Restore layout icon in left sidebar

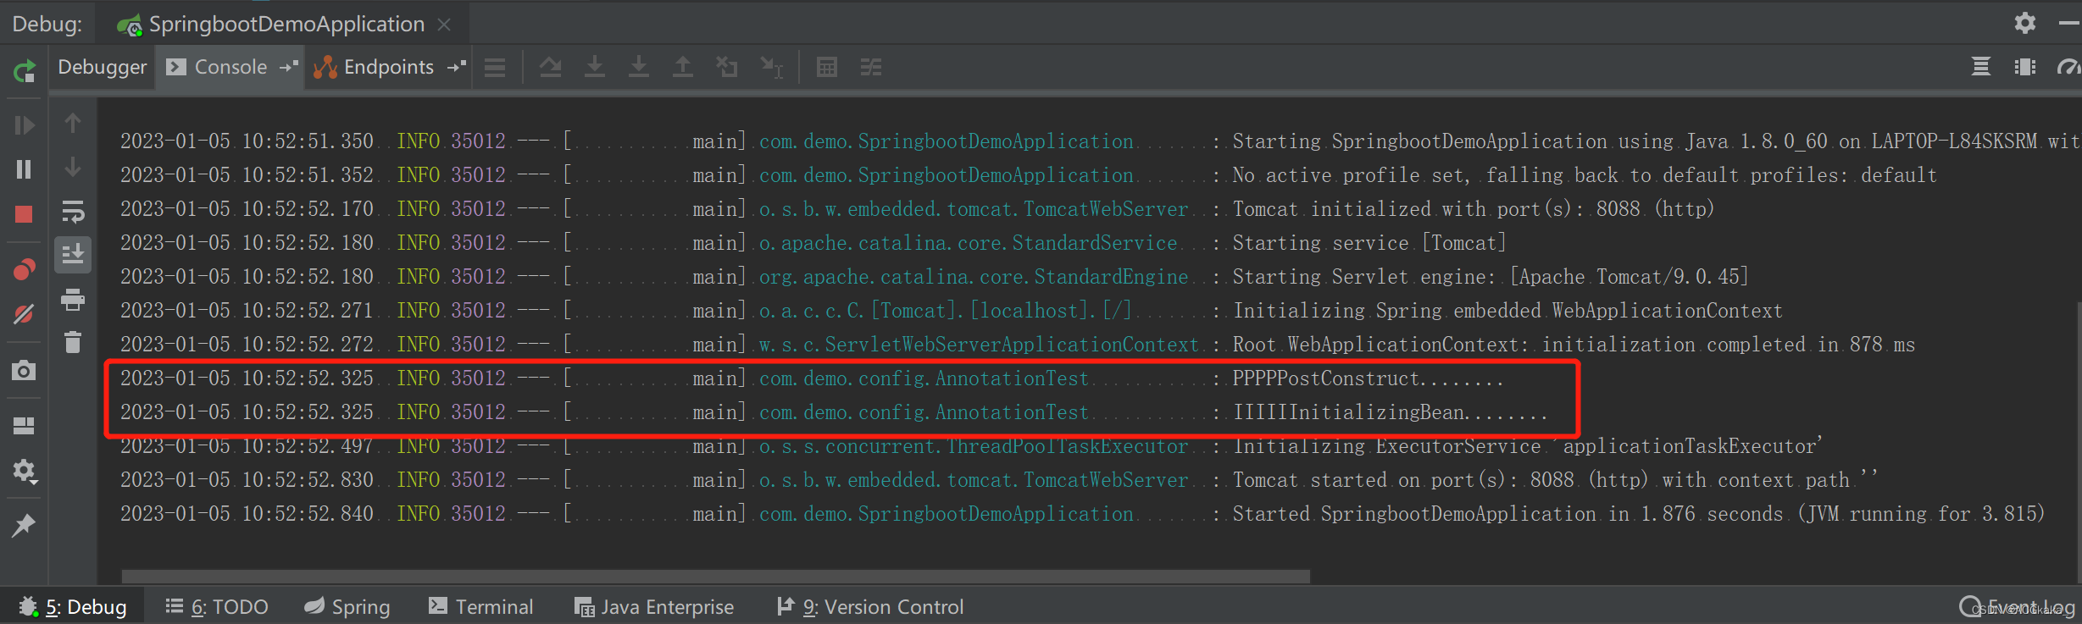[25, 425]
